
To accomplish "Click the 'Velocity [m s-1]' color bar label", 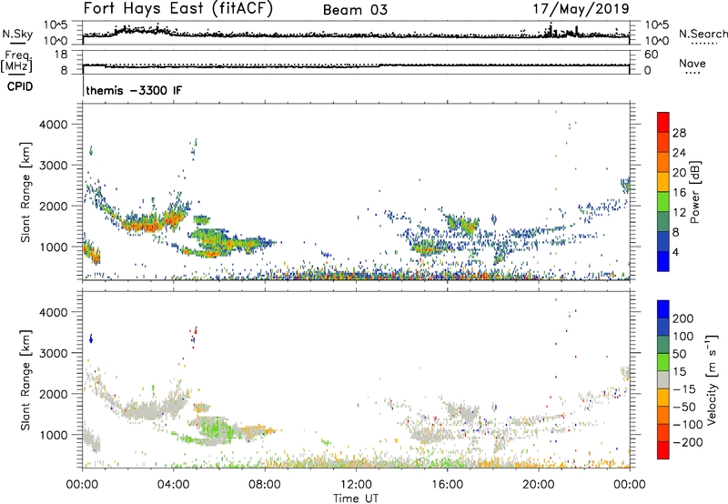I will 712,379.
